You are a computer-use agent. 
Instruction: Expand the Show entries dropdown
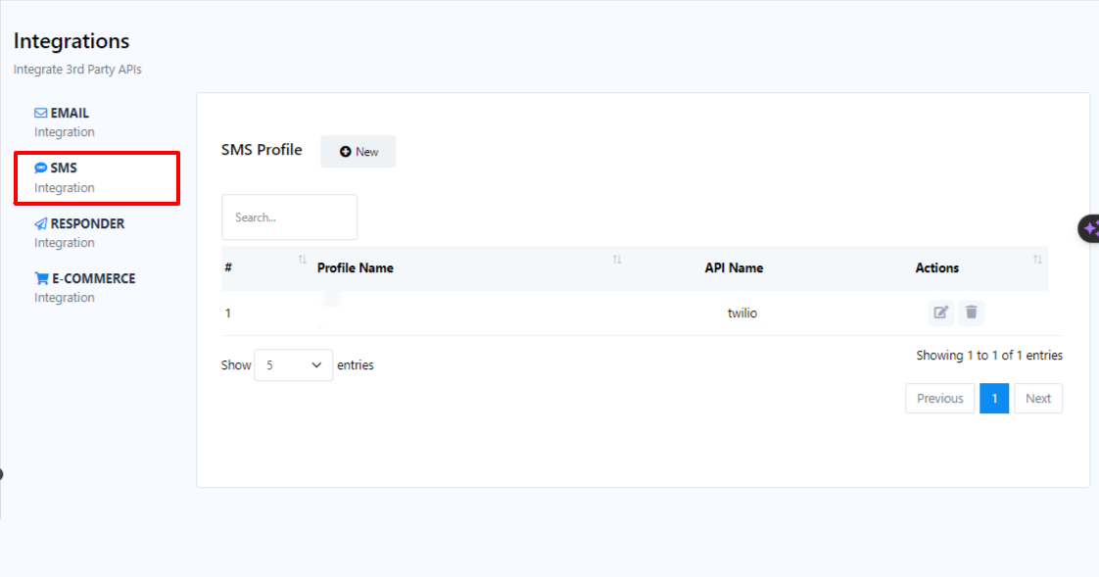point(293,364)
